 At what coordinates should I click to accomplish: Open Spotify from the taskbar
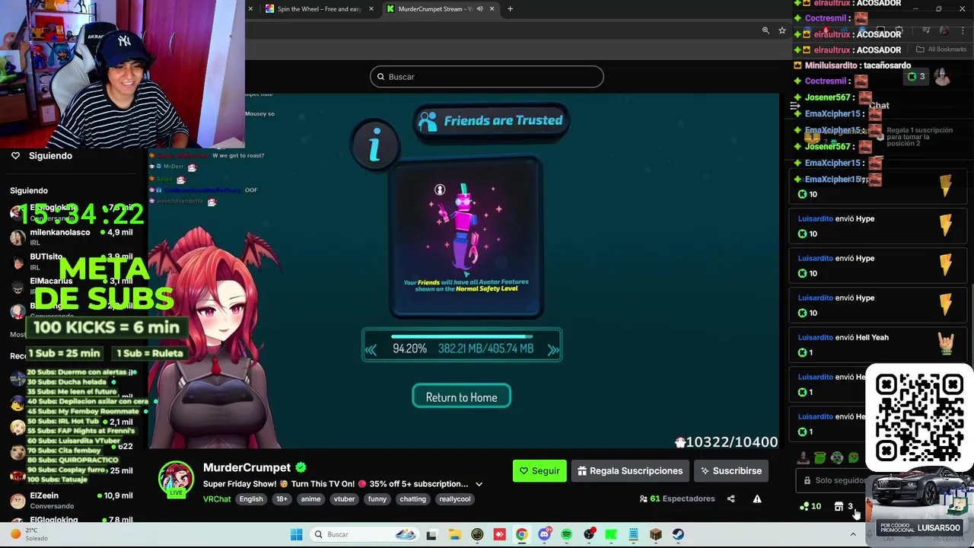[566, 534]
